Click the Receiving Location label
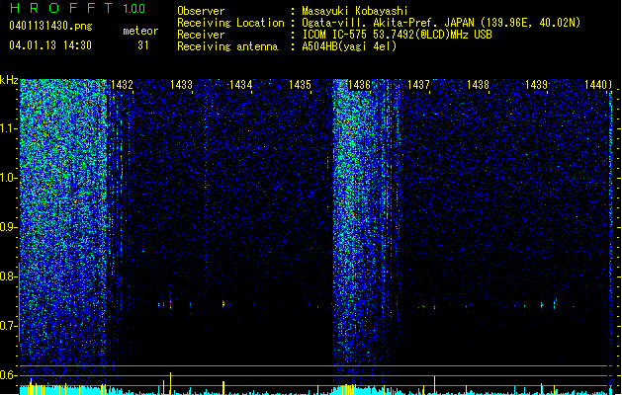622x395 pixels. tap(230, 23)
